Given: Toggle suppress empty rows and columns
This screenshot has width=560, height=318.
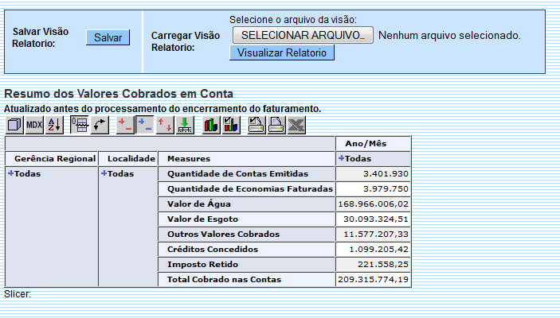Looking at the screenshot, I should 80,125.
